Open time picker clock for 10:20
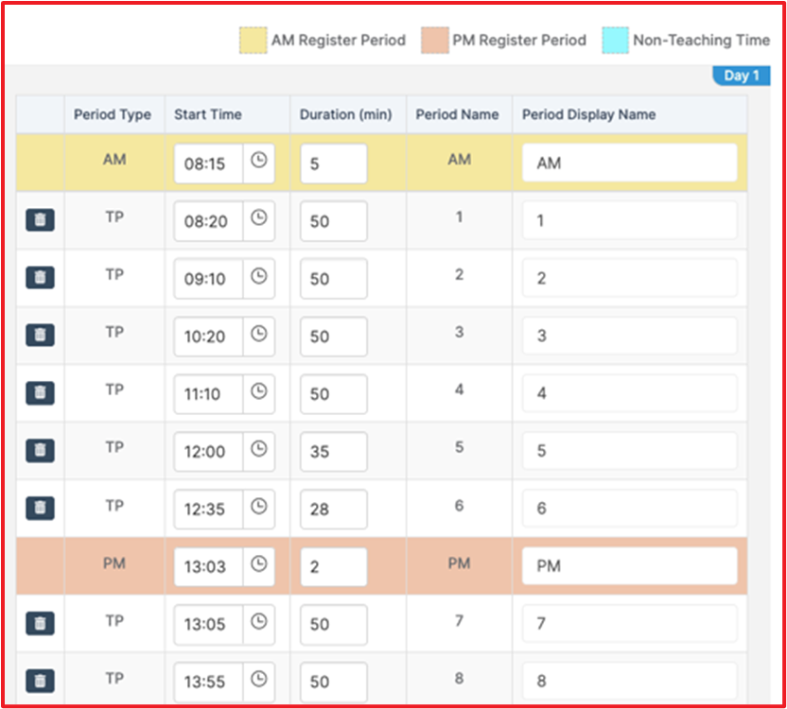787x709 pixels. coord(259,334)
